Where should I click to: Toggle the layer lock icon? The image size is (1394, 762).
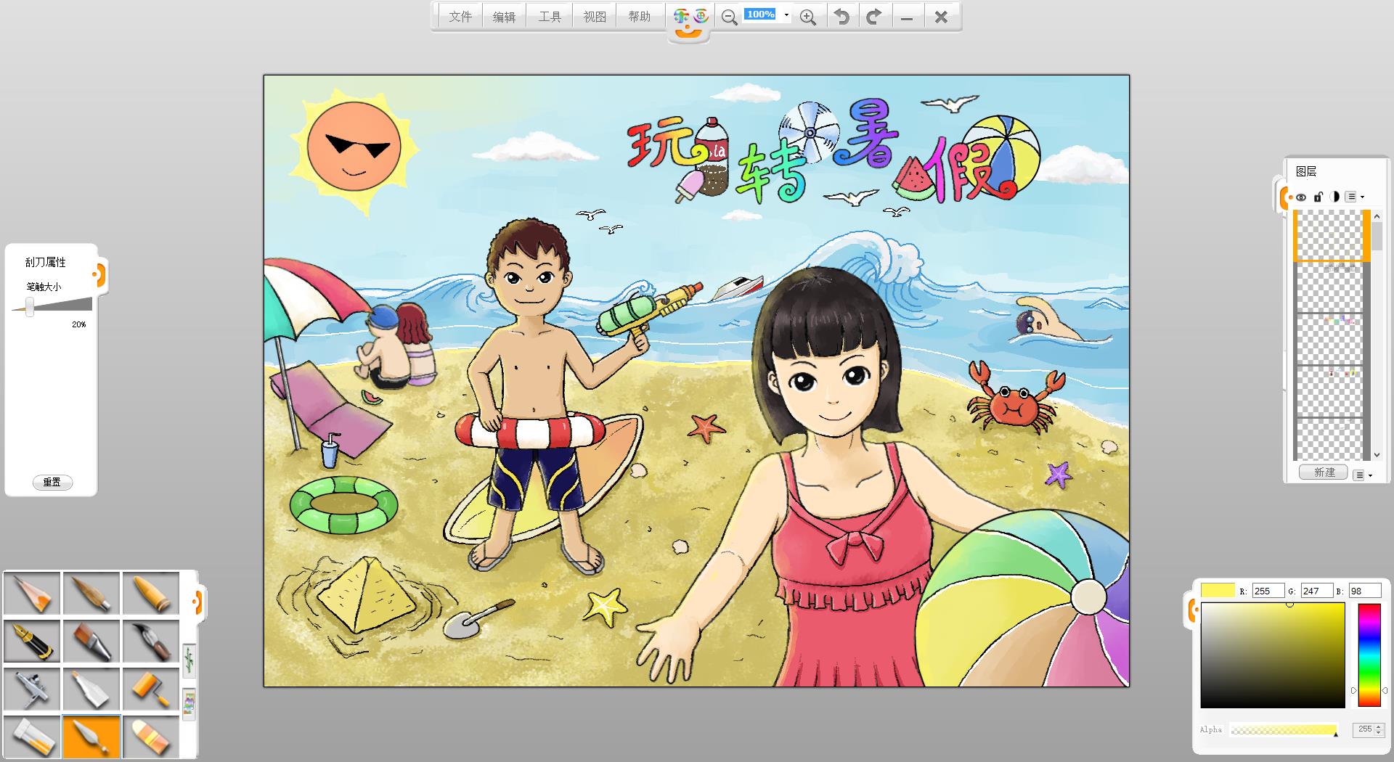click(1318, 197)
